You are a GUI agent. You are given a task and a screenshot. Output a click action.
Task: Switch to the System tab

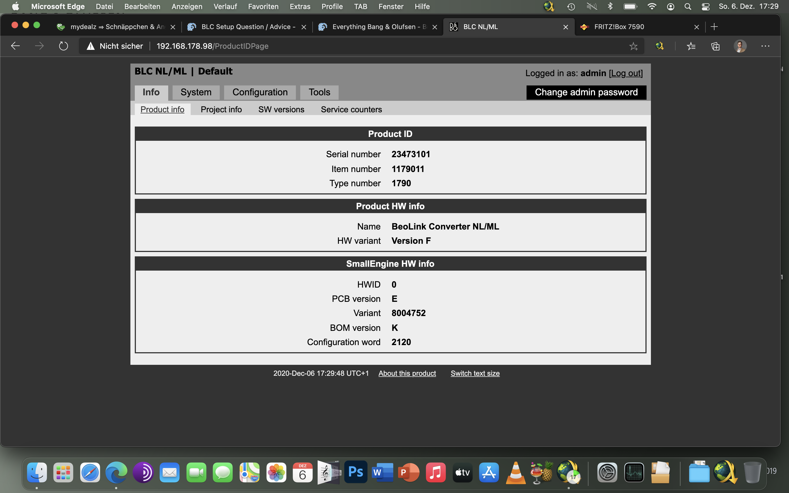[196, 92]
